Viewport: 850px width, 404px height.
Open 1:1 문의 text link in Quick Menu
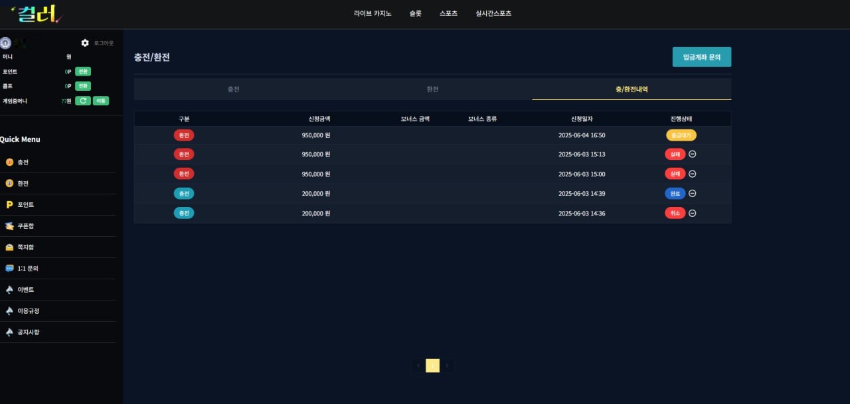pos(28,268)
